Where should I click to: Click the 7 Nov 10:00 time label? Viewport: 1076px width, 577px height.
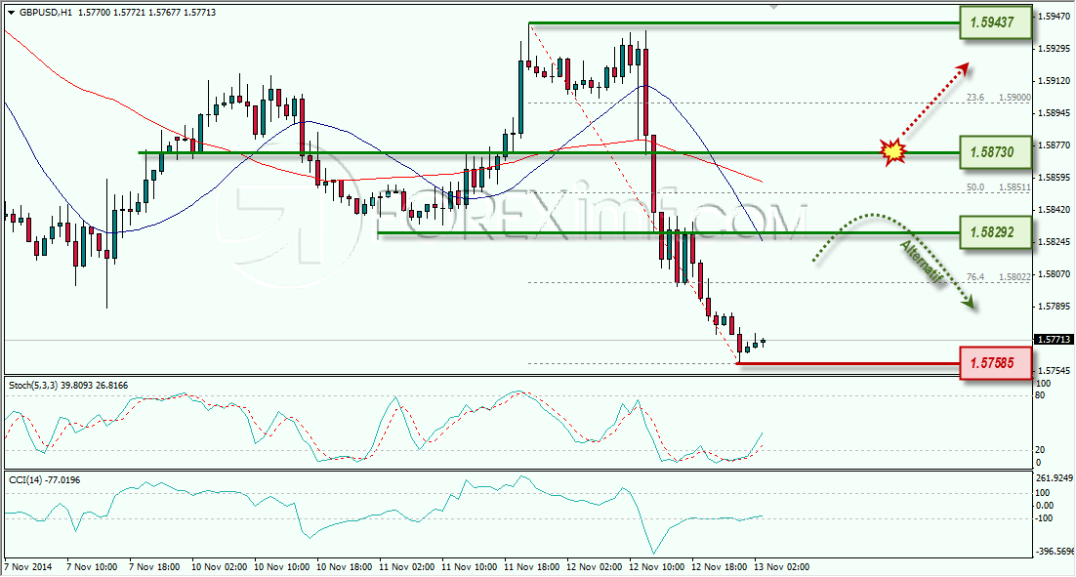(92, 566)
